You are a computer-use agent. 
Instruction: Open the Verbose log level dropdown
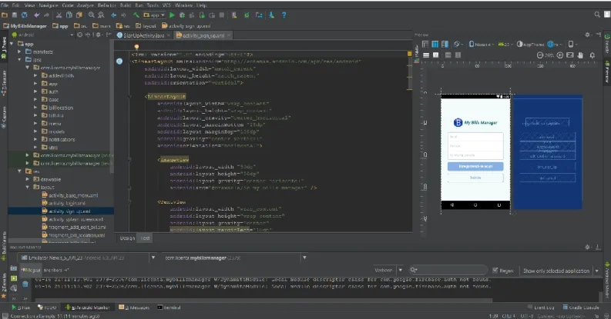388,271
